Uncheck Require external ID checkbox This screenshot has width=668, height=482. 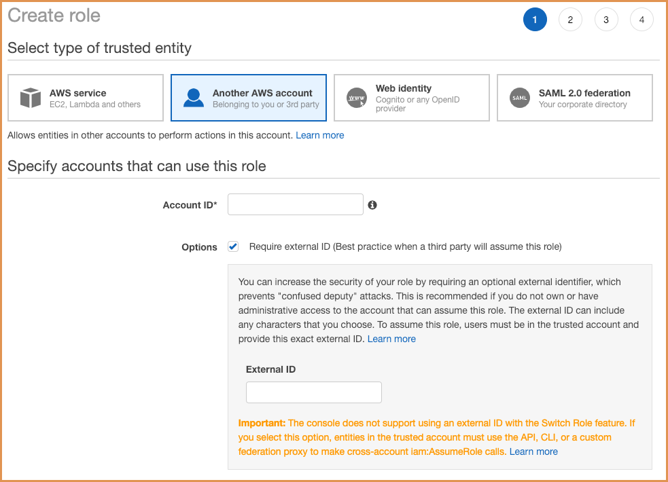(x=233, y=246)
